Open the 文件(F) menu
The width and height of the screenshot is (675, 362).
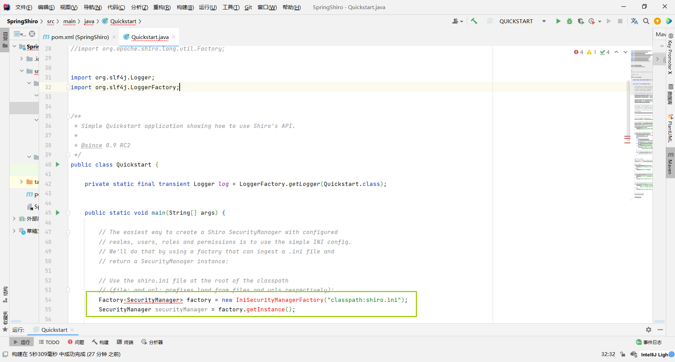point(24,7)
